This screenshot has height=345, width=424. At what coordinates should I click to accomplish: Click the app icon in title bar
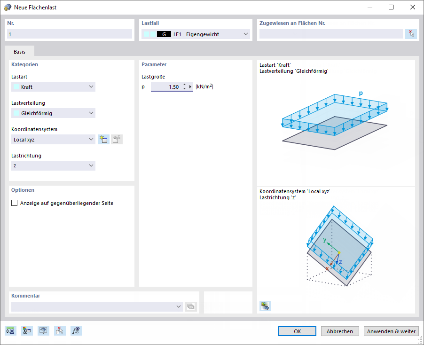[x=8, y=8]
